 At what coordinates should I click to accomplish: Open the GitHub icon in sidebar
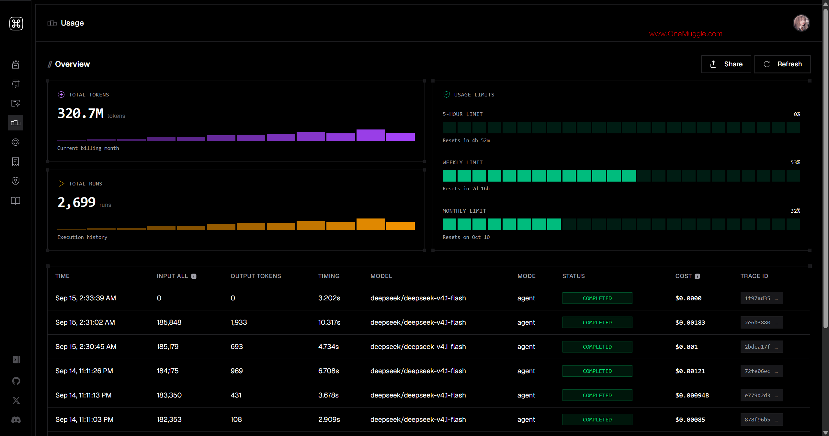[16, 381]
